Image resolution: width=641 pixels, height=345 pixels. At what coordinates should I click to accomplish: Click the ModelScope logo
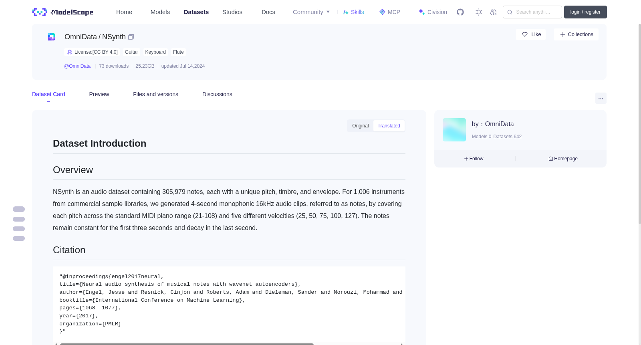click(62, 12)
